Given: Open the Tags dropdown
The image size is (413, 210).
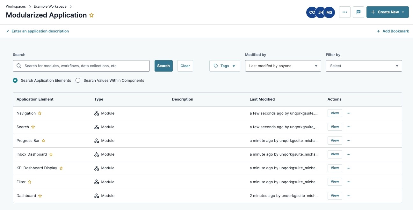Looking at the screenshot, I should [225, 66].
